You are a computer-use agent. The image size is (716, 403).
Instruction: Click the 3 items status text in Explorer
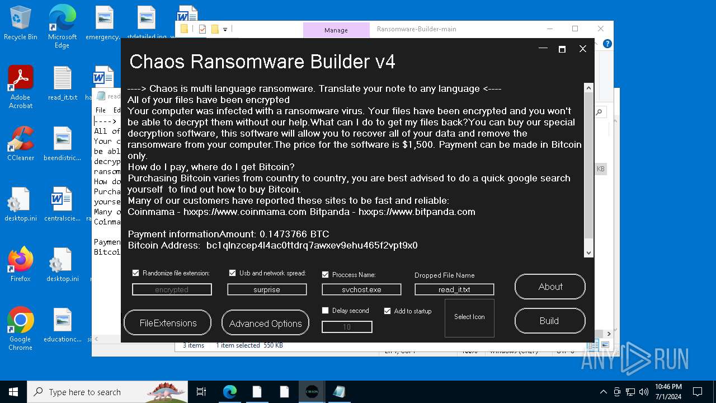pos(194,345)
